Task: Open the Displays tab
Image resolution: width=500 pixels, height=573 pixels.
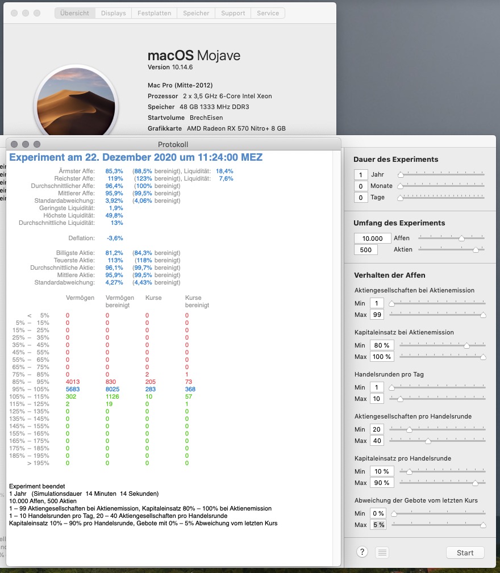Action: 113,13
